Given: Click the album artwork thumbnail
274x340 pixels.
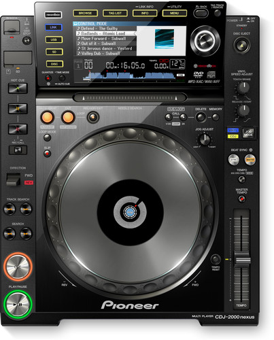Looking at the screenshot, I should pos(165,39).
